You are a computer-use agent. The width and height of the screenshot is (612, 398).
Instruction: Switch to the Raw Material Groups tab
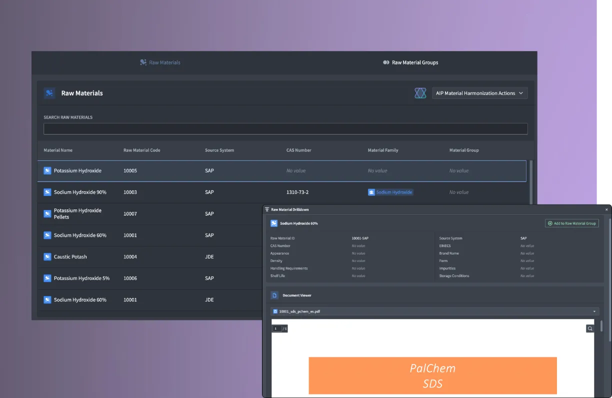coord(410,62)
